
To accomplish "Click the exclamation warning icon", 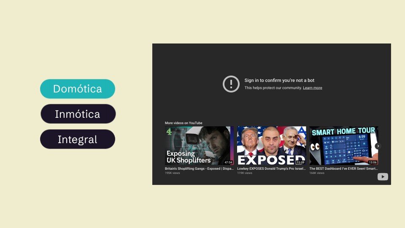I will coord(231,84).
